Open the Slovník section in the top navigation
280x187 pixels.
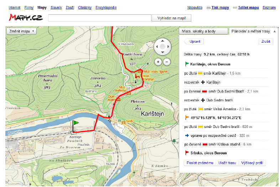click(56, 7)
